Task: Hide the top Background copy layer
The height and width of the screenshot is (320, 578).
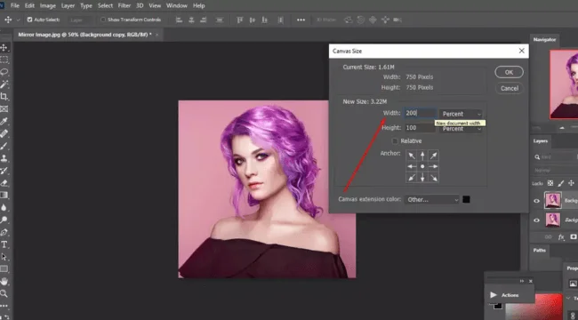Action: (537, 201)
